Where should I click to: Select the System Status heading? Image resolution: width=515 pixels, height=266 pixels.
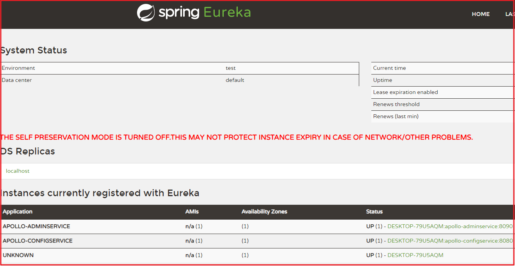[x=34, y=50]
